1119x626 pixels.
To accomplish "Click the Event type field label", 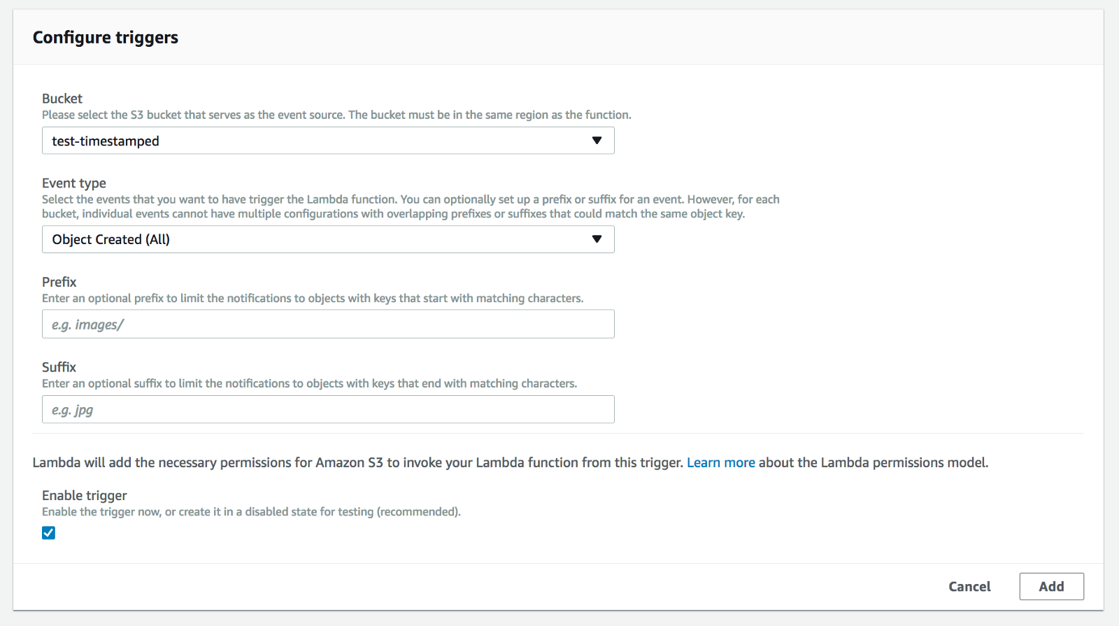I will coord(74,183).
